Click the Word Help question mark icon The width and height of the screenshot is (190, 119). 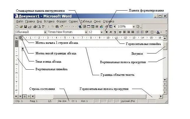coord(138,26)
